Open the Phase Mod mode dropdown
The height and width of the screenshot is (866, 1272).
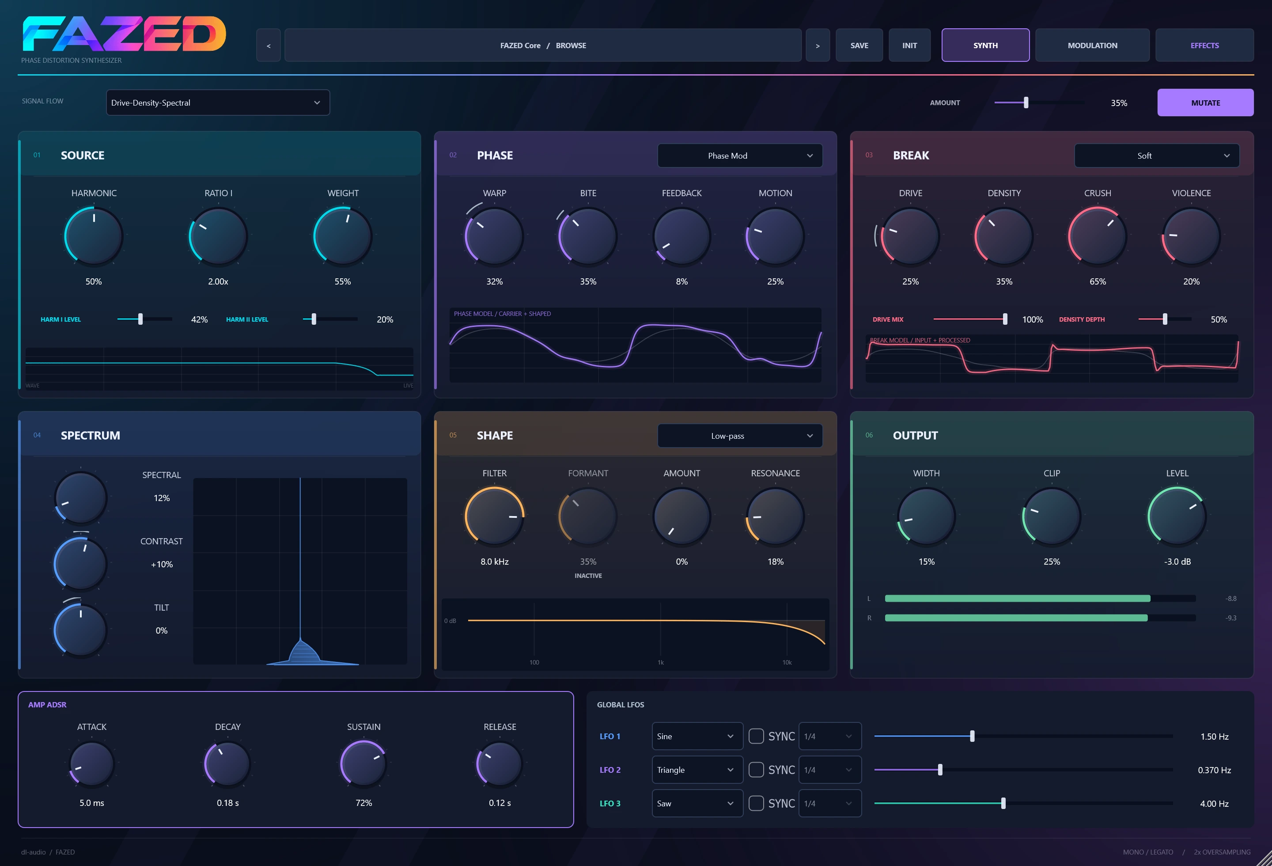[x=739, y=156]
